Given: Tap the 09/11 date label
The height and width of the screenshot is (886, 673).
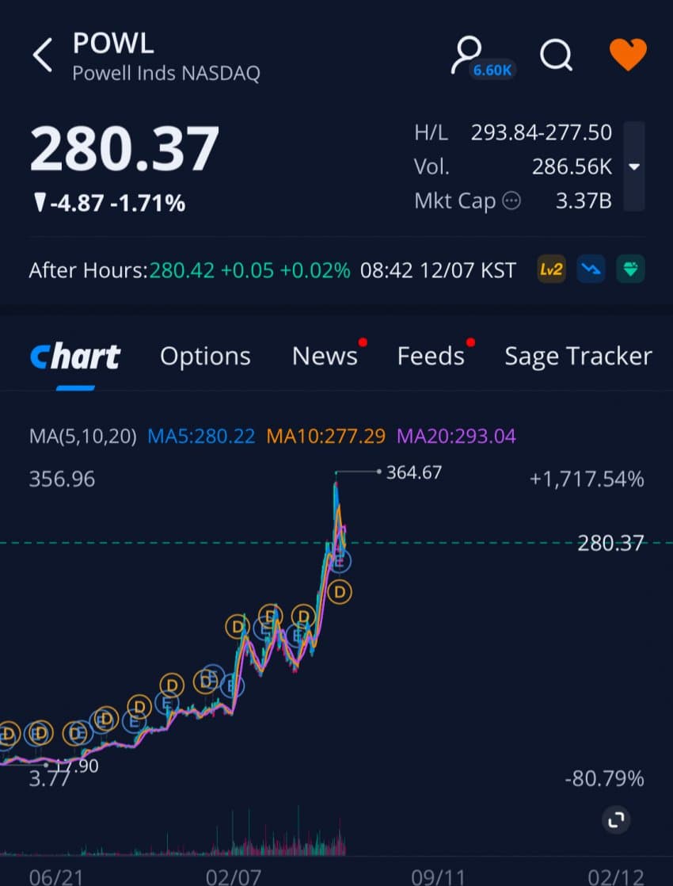Looking at the screenshot, I should coord(438,877).
